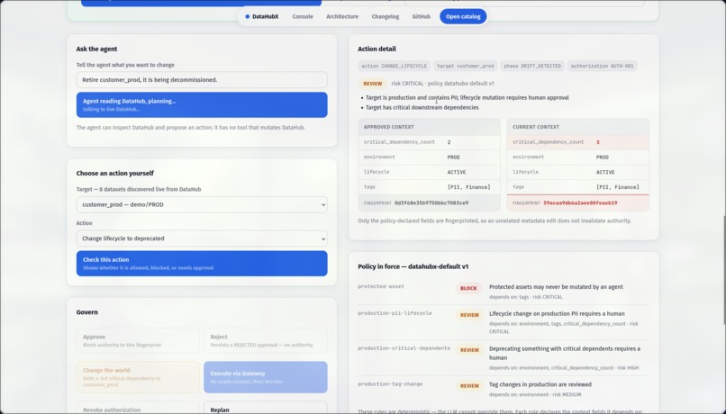The width and height of the screenshot is (726, 414).
Task: Click current context lifecycle value ACTIVE
Action: [605, 172]
